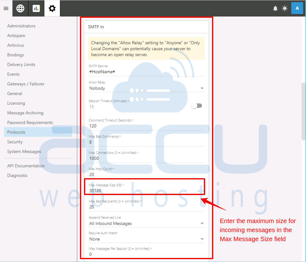Click the Session Timeout value 15
The image size is (306, 262).
[92, 107]
